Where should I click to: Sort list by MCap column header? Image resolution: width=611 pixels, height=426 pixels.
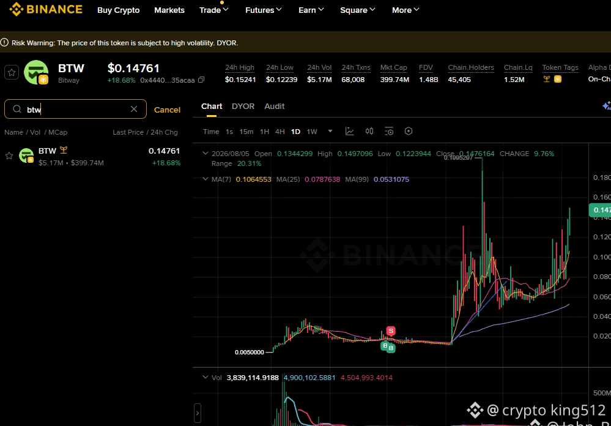click(x=57, y=132)
